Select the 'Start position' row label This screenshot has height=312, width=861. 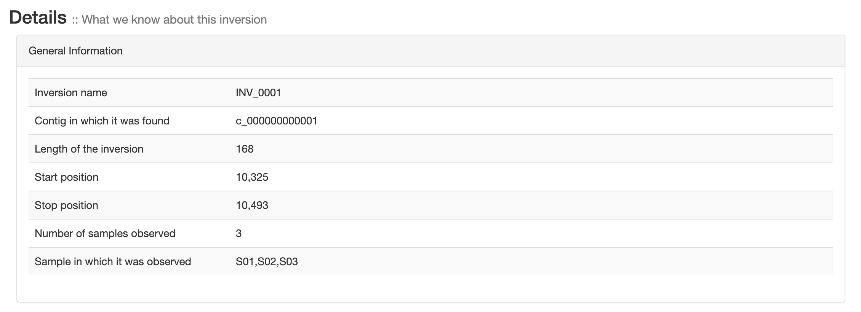coord(66,177)
